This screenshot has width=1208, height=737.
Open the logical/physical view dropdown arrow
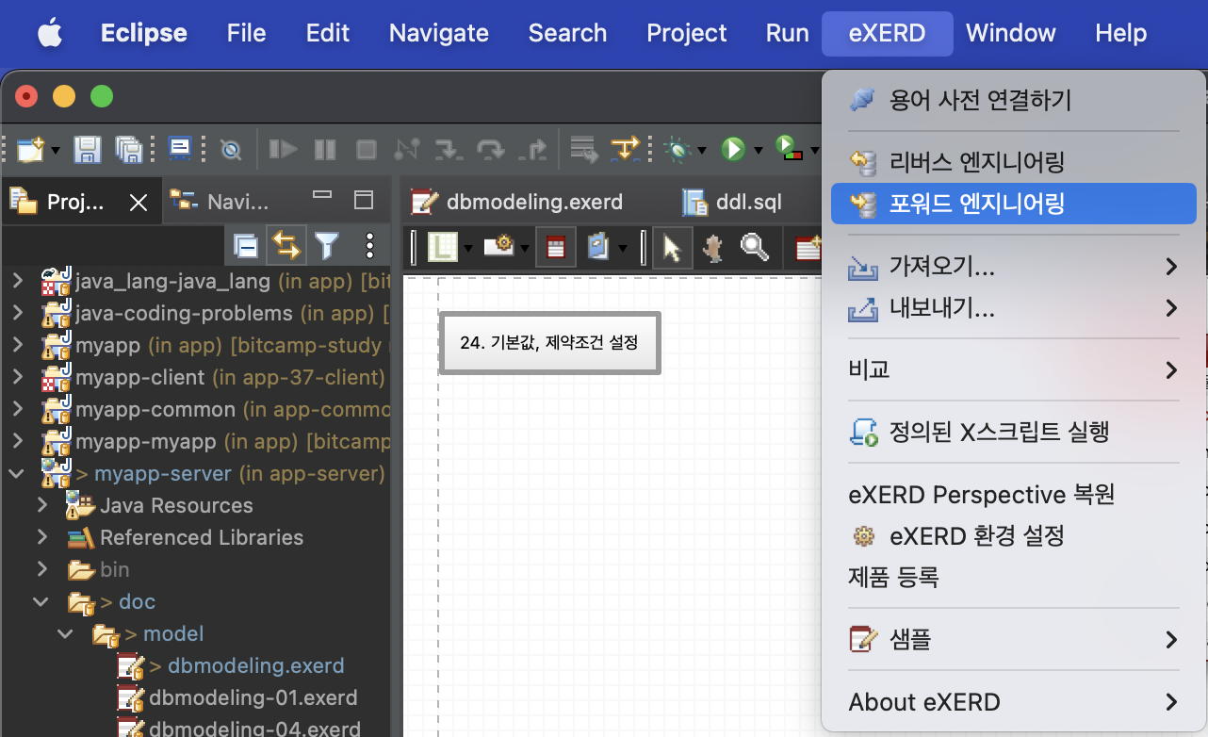(x=468, y=250)
